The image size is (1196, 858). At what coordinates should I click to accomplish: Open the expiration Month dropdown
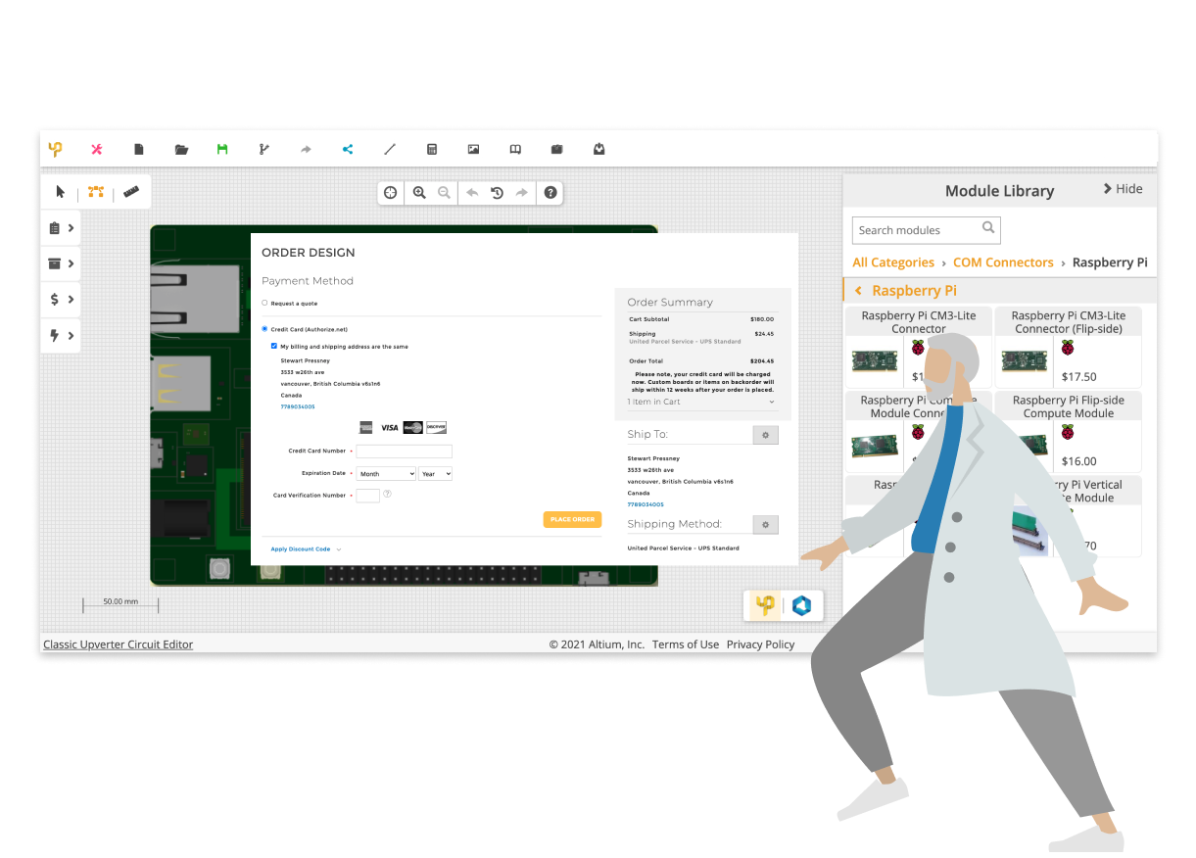coord(386,473)
